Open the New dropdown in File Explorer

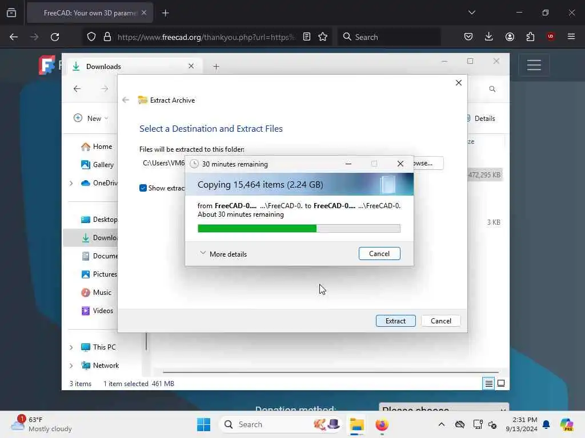tap(91, 118)
